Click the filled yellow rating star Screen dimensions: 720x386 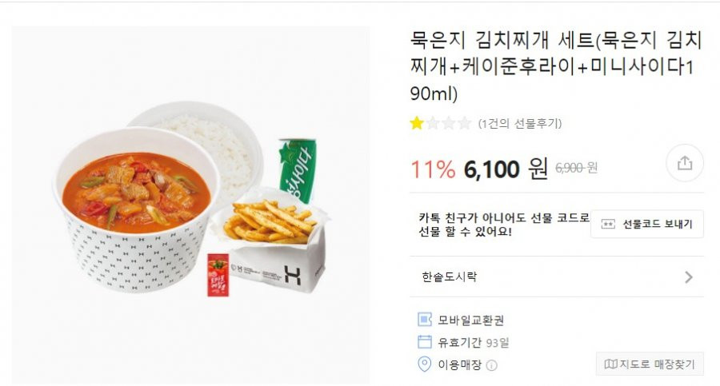tap(417, 123)
